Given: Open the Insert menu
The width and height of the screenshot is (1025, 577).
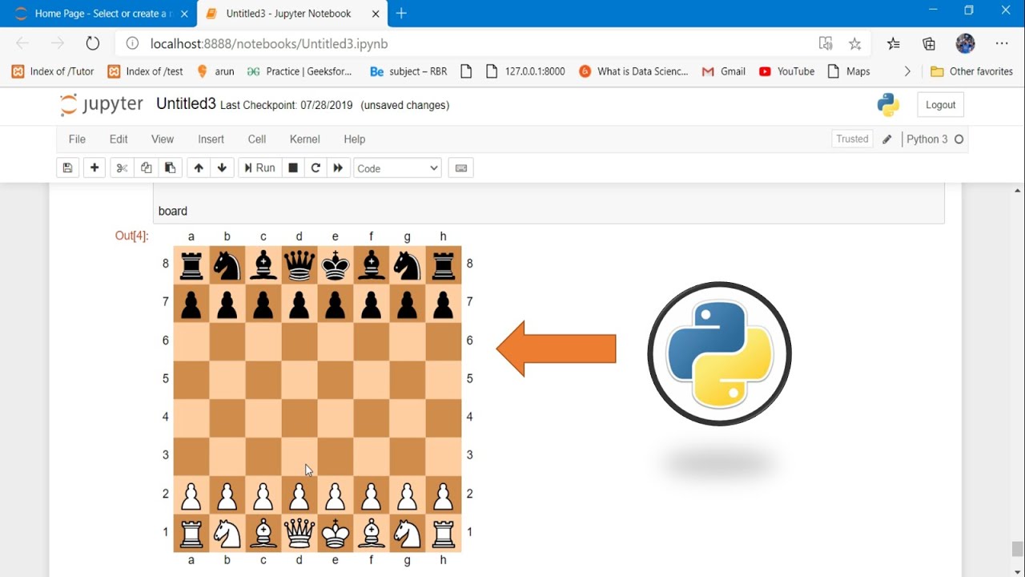Looking at the screenshot, I should click(211, 139).
